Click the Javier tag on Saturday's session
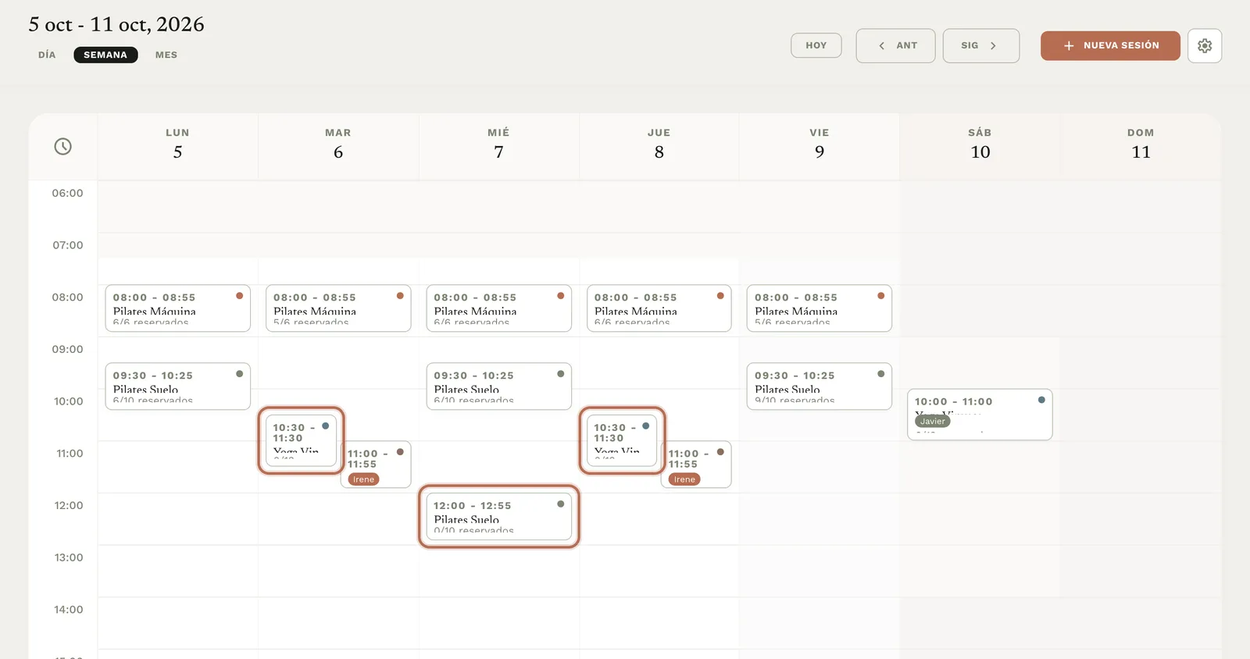The image size is (1250, 659). click(x=933, y=421)
